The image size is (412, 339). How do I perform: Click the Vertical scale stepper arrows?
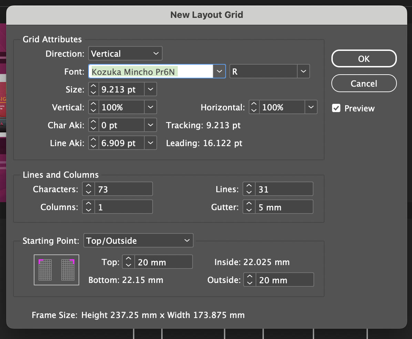(93, 107)
